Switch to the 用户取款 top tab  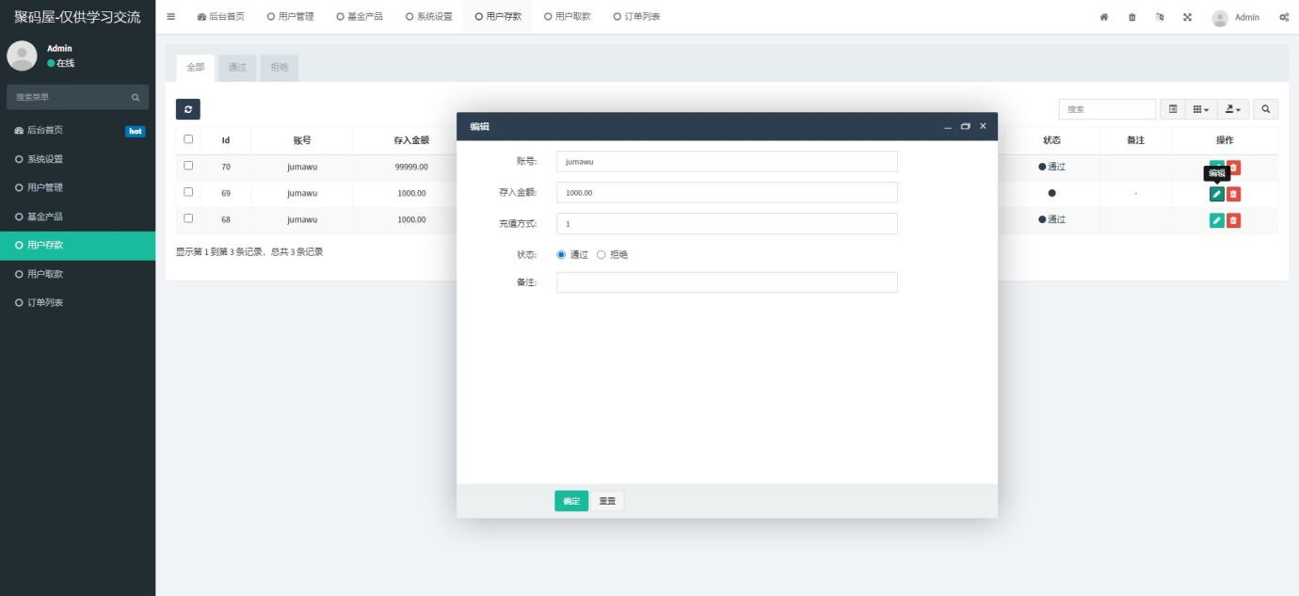[x=568, y=17]
